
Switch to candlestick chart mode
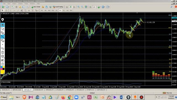coord(71,7)
